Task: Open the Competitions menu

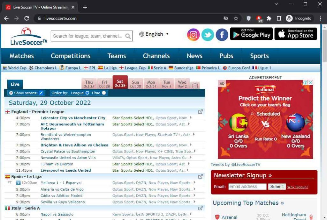Action: click(71, 56)
